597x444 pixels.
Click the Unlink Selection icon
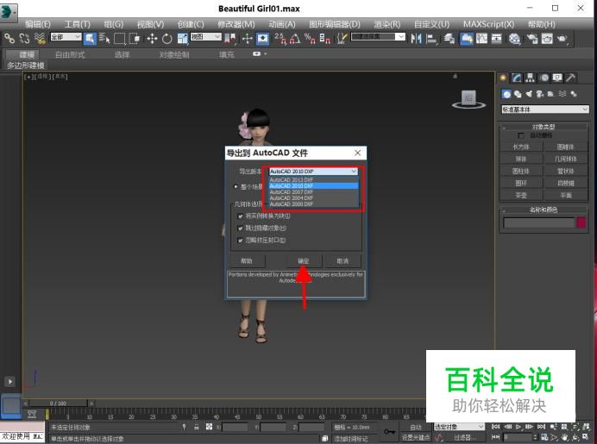pos(25,39)
